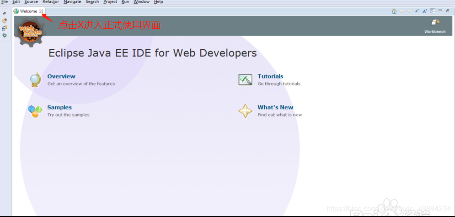Open the Window menu

point(142,2)
